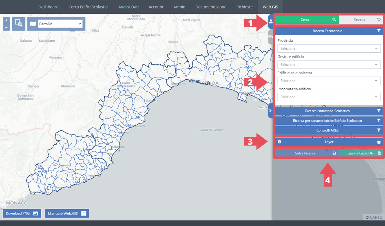Click the Resetta reset button
385x226 pixels.
[x=361, y=20]
